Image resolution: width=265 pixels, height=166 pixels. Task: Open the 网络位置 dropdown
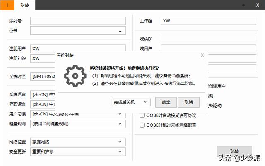78,142
